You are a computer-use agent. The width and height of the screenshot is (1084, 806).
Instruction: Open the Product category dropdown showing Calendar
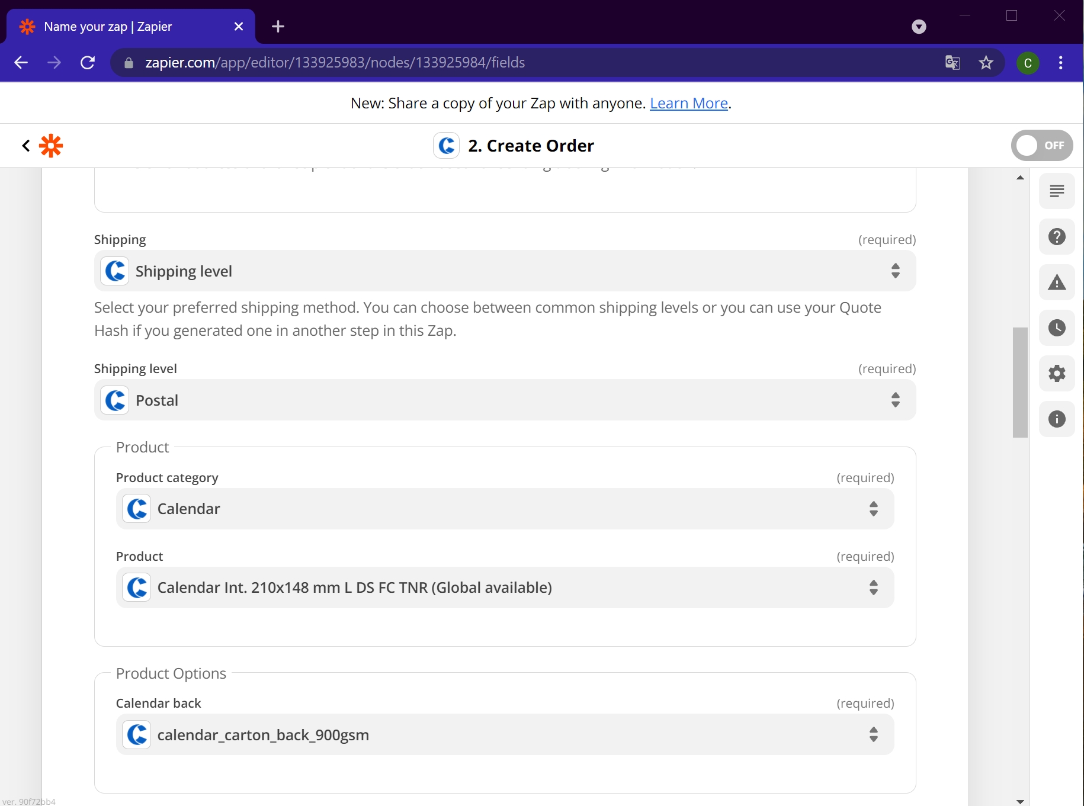pyautogui.click(x=505, y=509)
